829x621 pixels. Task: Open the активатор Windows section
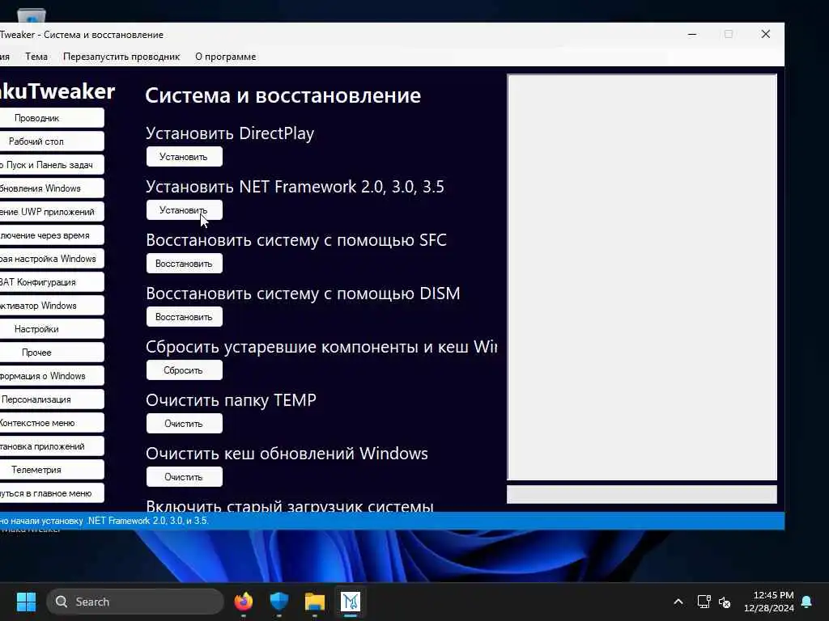52,305
